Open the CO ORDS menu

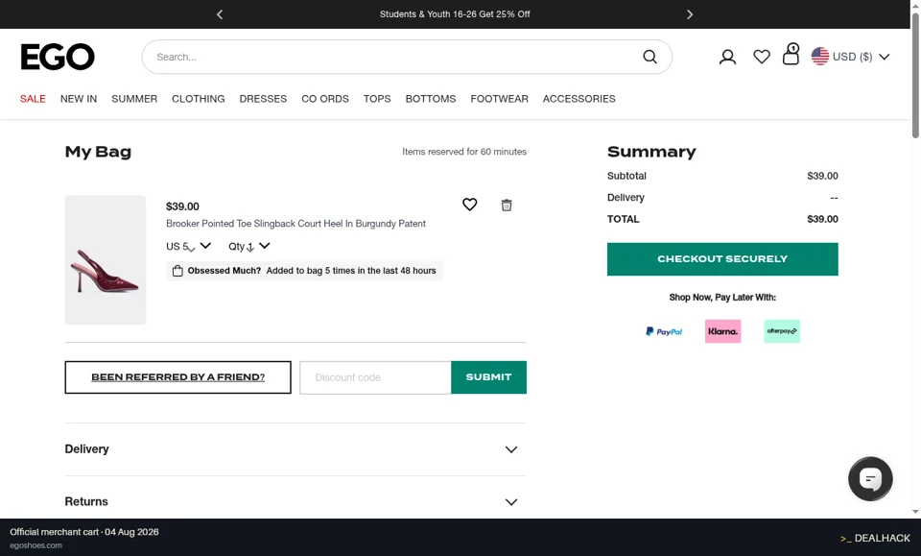(325, 99)
